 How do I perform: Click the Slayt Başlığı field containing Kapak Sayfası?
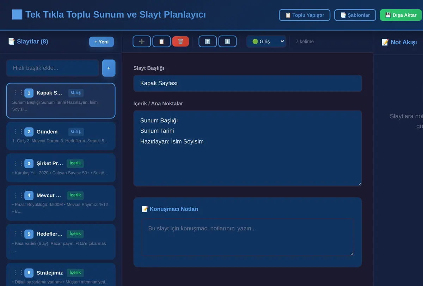(247, 83)
